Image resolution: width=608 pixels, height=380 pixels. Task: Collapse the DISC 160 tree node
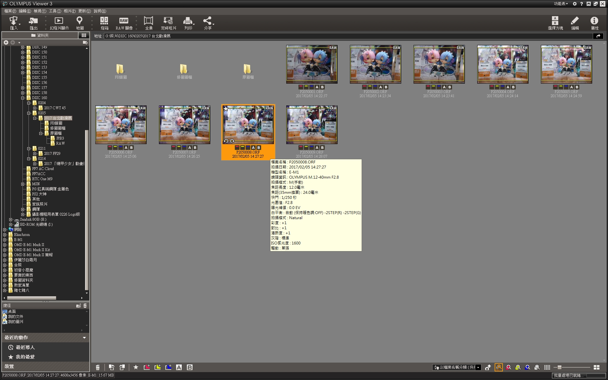click(x=23, y=98)
